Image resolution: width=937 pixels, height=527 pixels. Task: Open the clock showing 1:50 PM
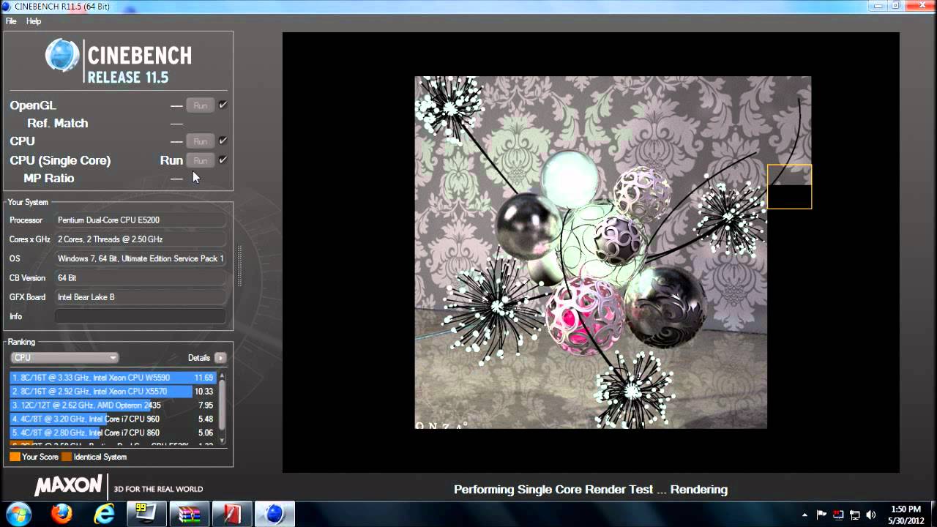pyautogui.click(x=906, y=515)
